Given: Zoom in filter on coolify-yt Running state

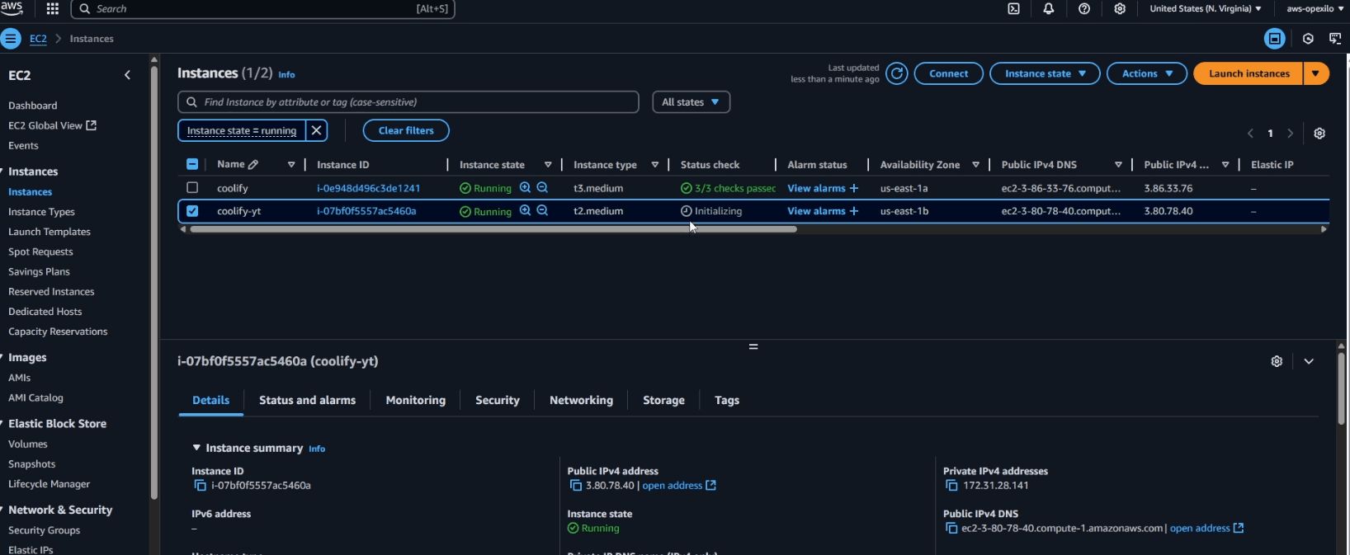Looking at the screenshot, I should pos(525,211).
